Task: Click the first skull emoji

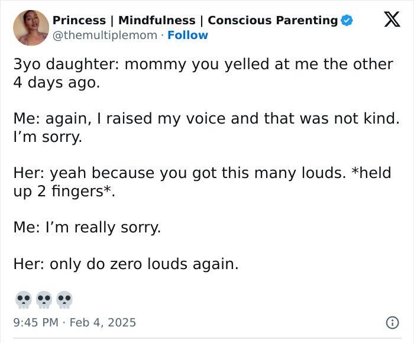Action: pos(24,299)
